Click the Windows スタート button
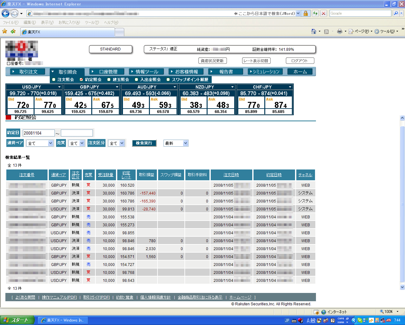This screenshot has width=405, height=325. pos(17,320)
